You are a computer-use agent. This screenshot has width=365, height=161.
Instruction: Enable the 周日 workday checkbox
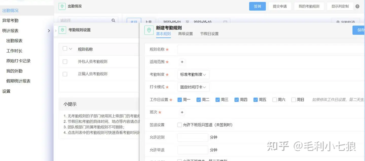point(294,100)
